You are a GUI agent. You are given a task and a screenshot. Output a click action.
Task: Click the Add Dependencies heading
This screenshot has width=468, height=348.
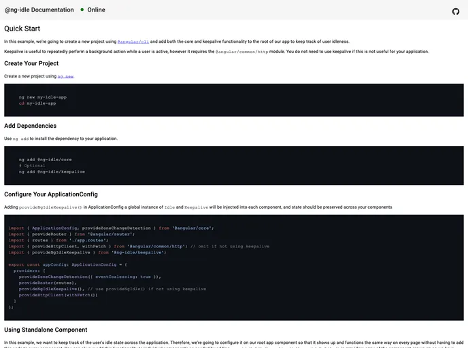coord(30,126)
